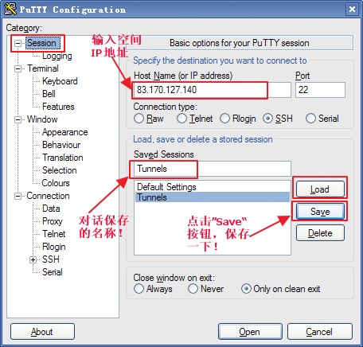Screen dimensions: 363x347
Task: Click the About button
Action: 42,332
